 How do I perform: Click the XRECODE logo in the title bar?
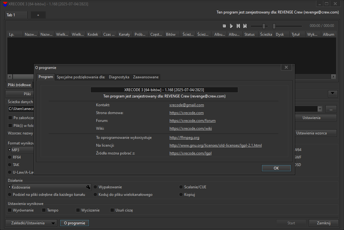point(5,4)
